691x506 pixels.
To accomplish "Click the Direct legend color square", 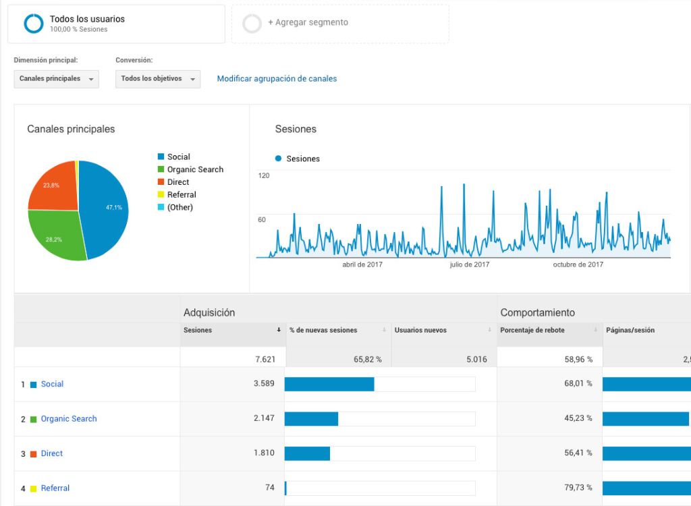I will tap(161, 181).
